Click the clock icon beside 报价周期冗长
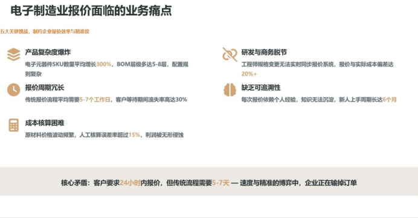Image resolution: width=418 pixels, height=218 pixels. [14, 90]
